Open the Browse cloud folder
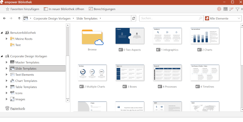Image resolution: width=243 pixels, height=122 pixels. [x=92, y=37]
